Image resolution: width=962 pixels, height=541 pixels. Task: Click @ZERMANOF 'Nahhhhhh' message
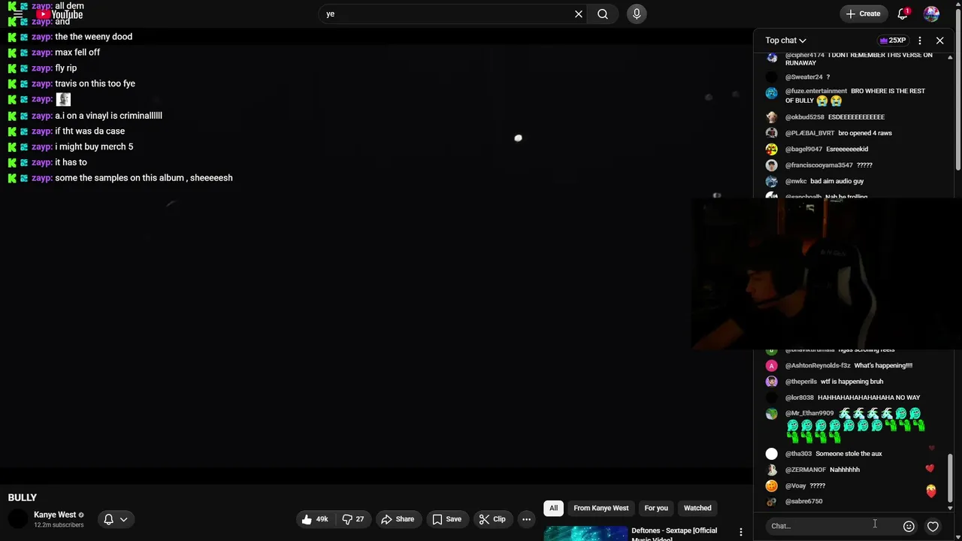coord(845,470)
